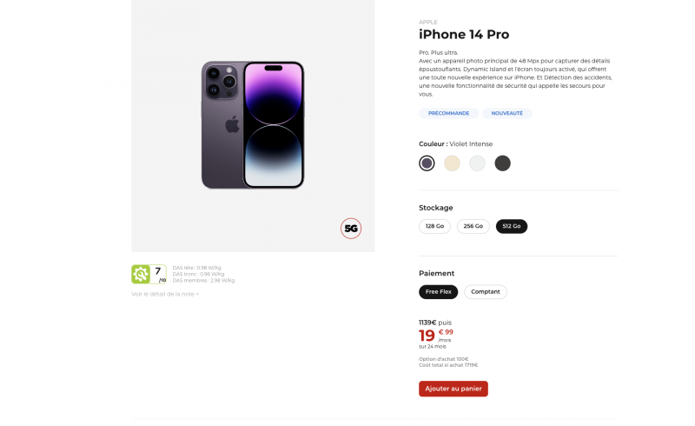Choose 256 Go storage option
The height and width of the screenshot is (426, 695).
(473, 226)
